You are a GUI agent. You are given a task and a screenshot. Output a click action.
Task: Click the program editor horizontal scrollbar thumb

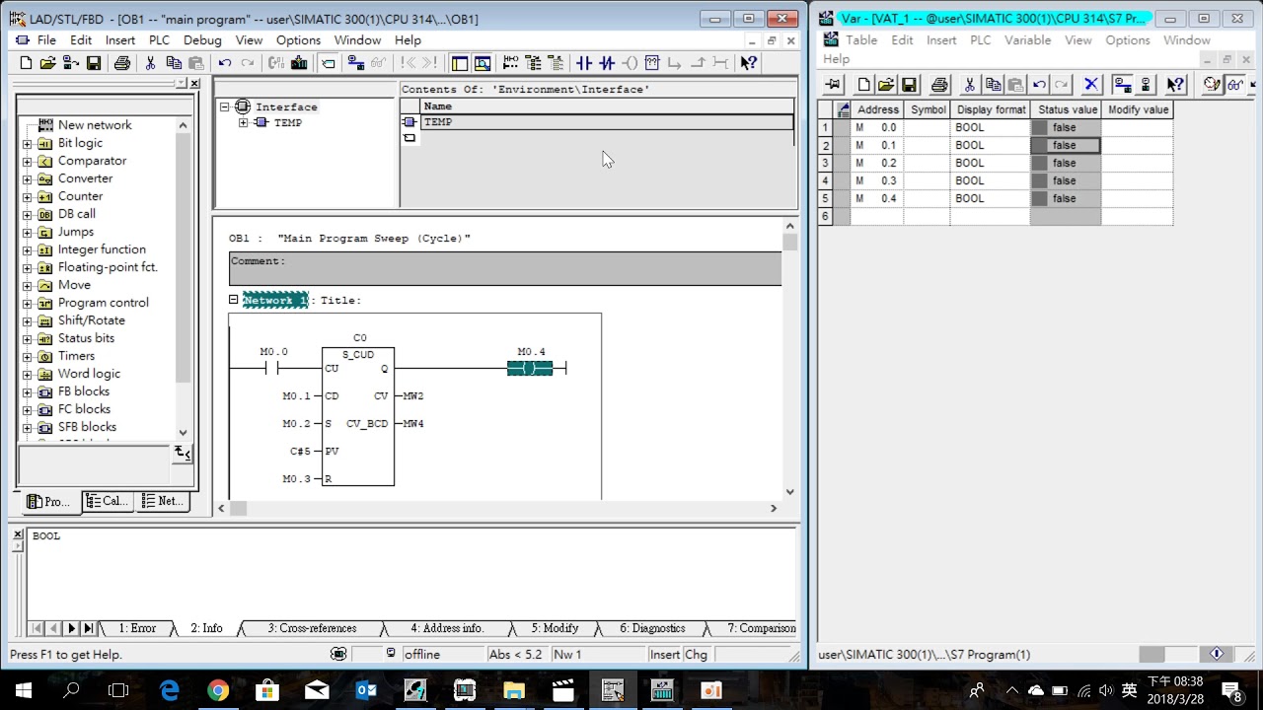239,509
